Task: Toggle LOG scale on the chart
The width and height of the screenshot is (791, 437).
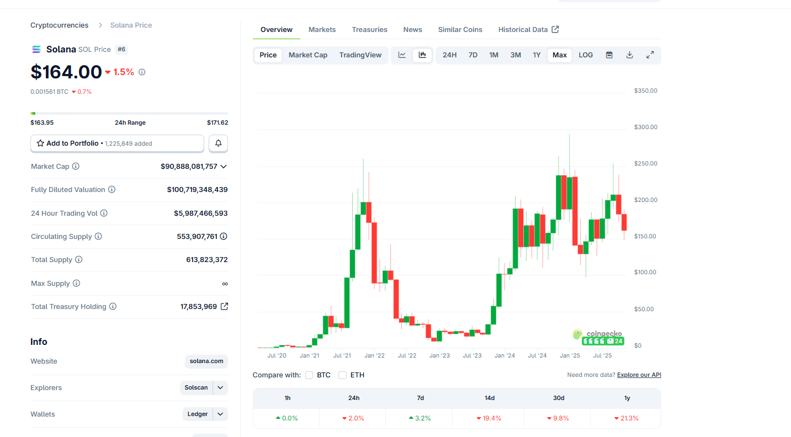Action: [585, 55]
